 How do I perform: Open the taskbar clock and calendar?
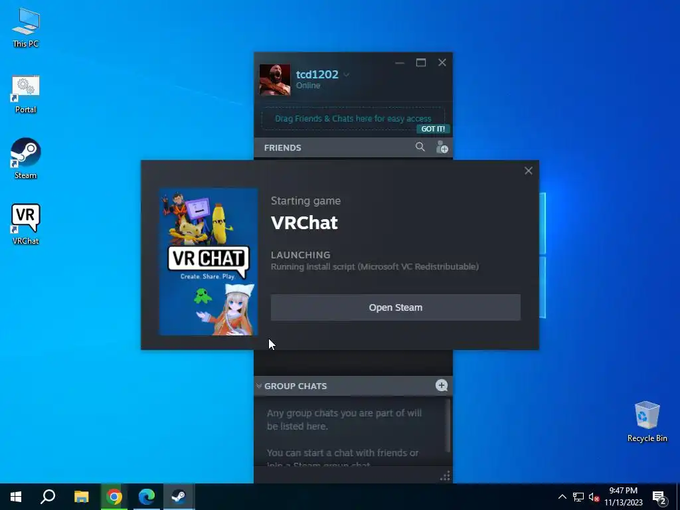tap(624, 497)
